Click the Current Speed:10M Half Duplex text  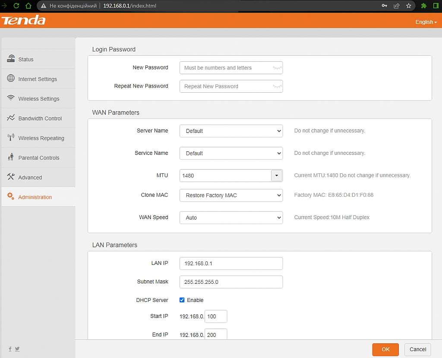coord(332,217)
